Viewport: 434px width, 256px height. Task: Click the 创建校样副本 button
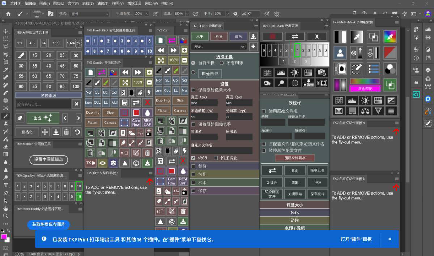tap(295, 158)
